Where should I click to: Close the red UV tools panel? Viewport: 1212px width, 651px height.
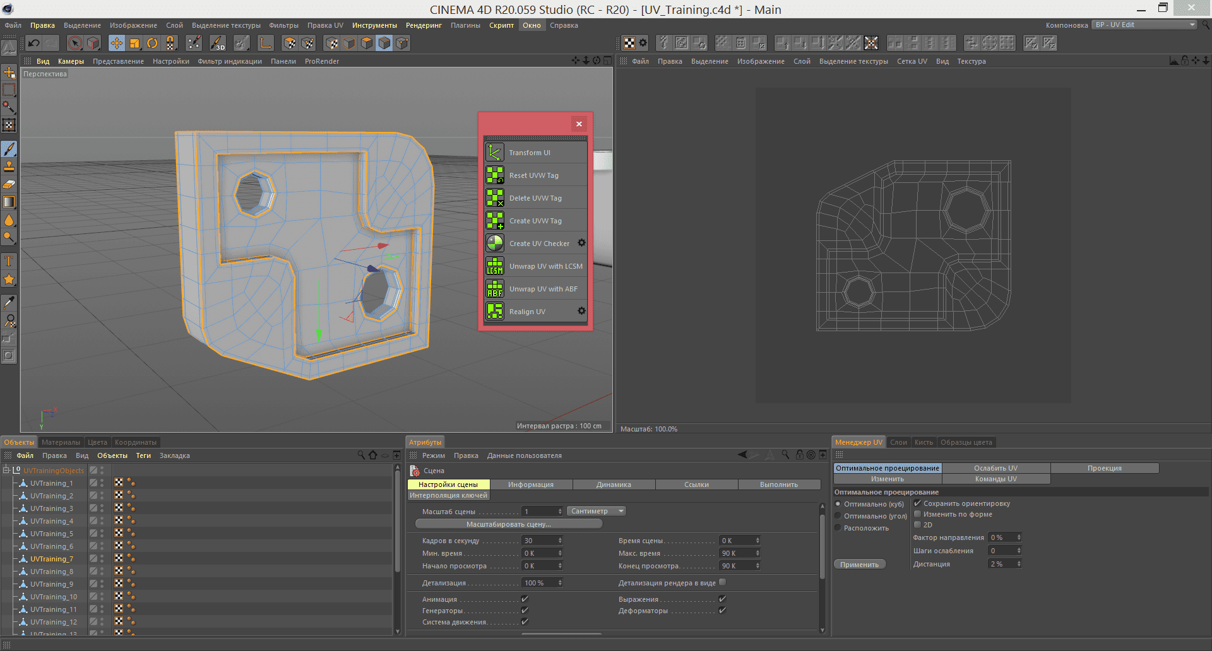[x=579, y=124]
